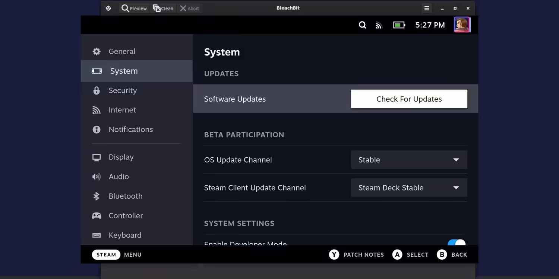Toggle the Enable Developer Mode switch
This screenshot has height=279, width=559.
pyautogui.click(x=457, y=243)
